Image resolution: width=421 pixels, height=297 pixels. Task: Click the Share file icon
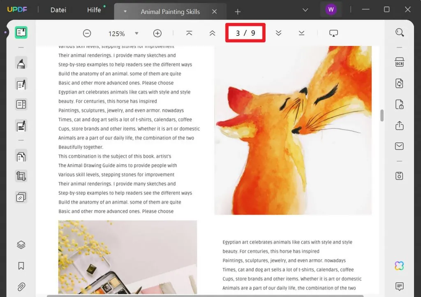coord(399,126)
